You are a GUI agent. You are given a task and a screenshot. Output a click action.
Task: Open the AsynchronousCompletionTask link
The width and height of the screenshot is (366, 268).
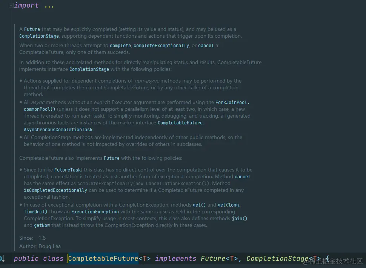[58, 129]
